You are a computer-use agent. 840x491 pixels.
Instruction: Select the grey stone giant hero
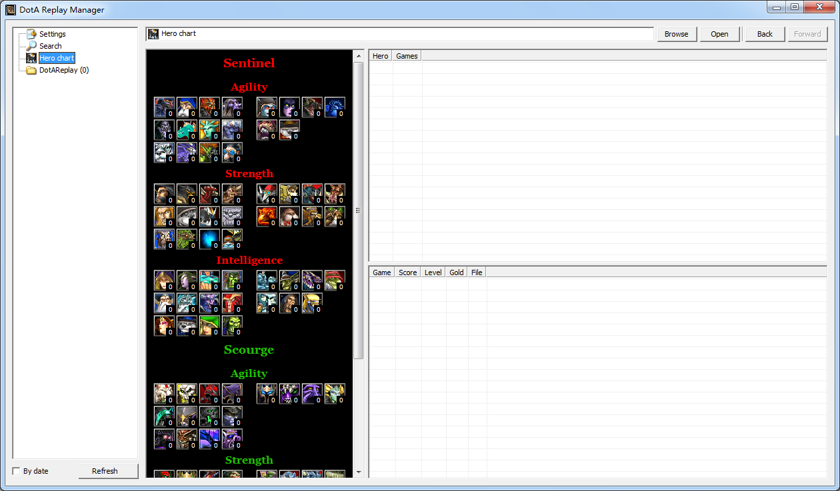click(233, 217)
